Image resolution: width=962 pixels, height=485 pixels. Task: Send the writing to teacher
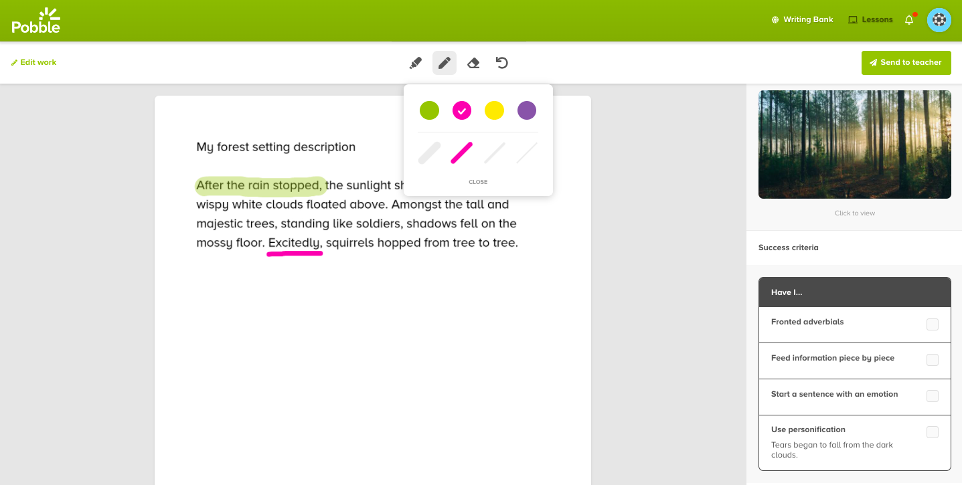click(906, 62)
